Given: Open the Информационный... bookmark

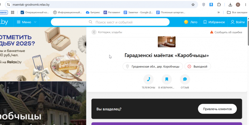Looking at the screenshot, I should coord(67,12).
